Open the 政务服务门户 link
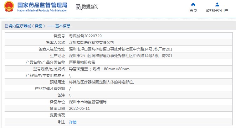Viewport: 236px width, 128px height. (x=217, y=11)
